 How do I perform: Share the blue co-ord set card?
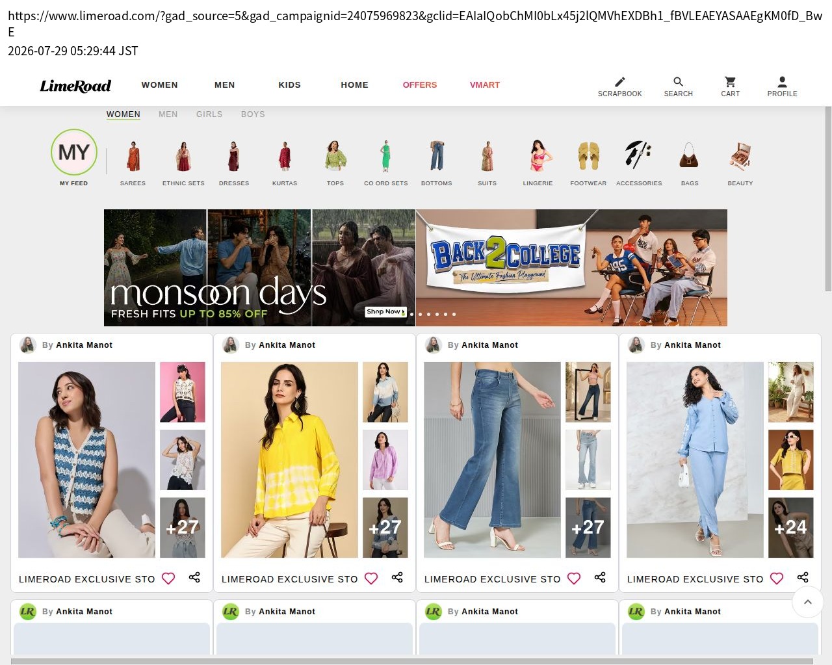[803, 577]
